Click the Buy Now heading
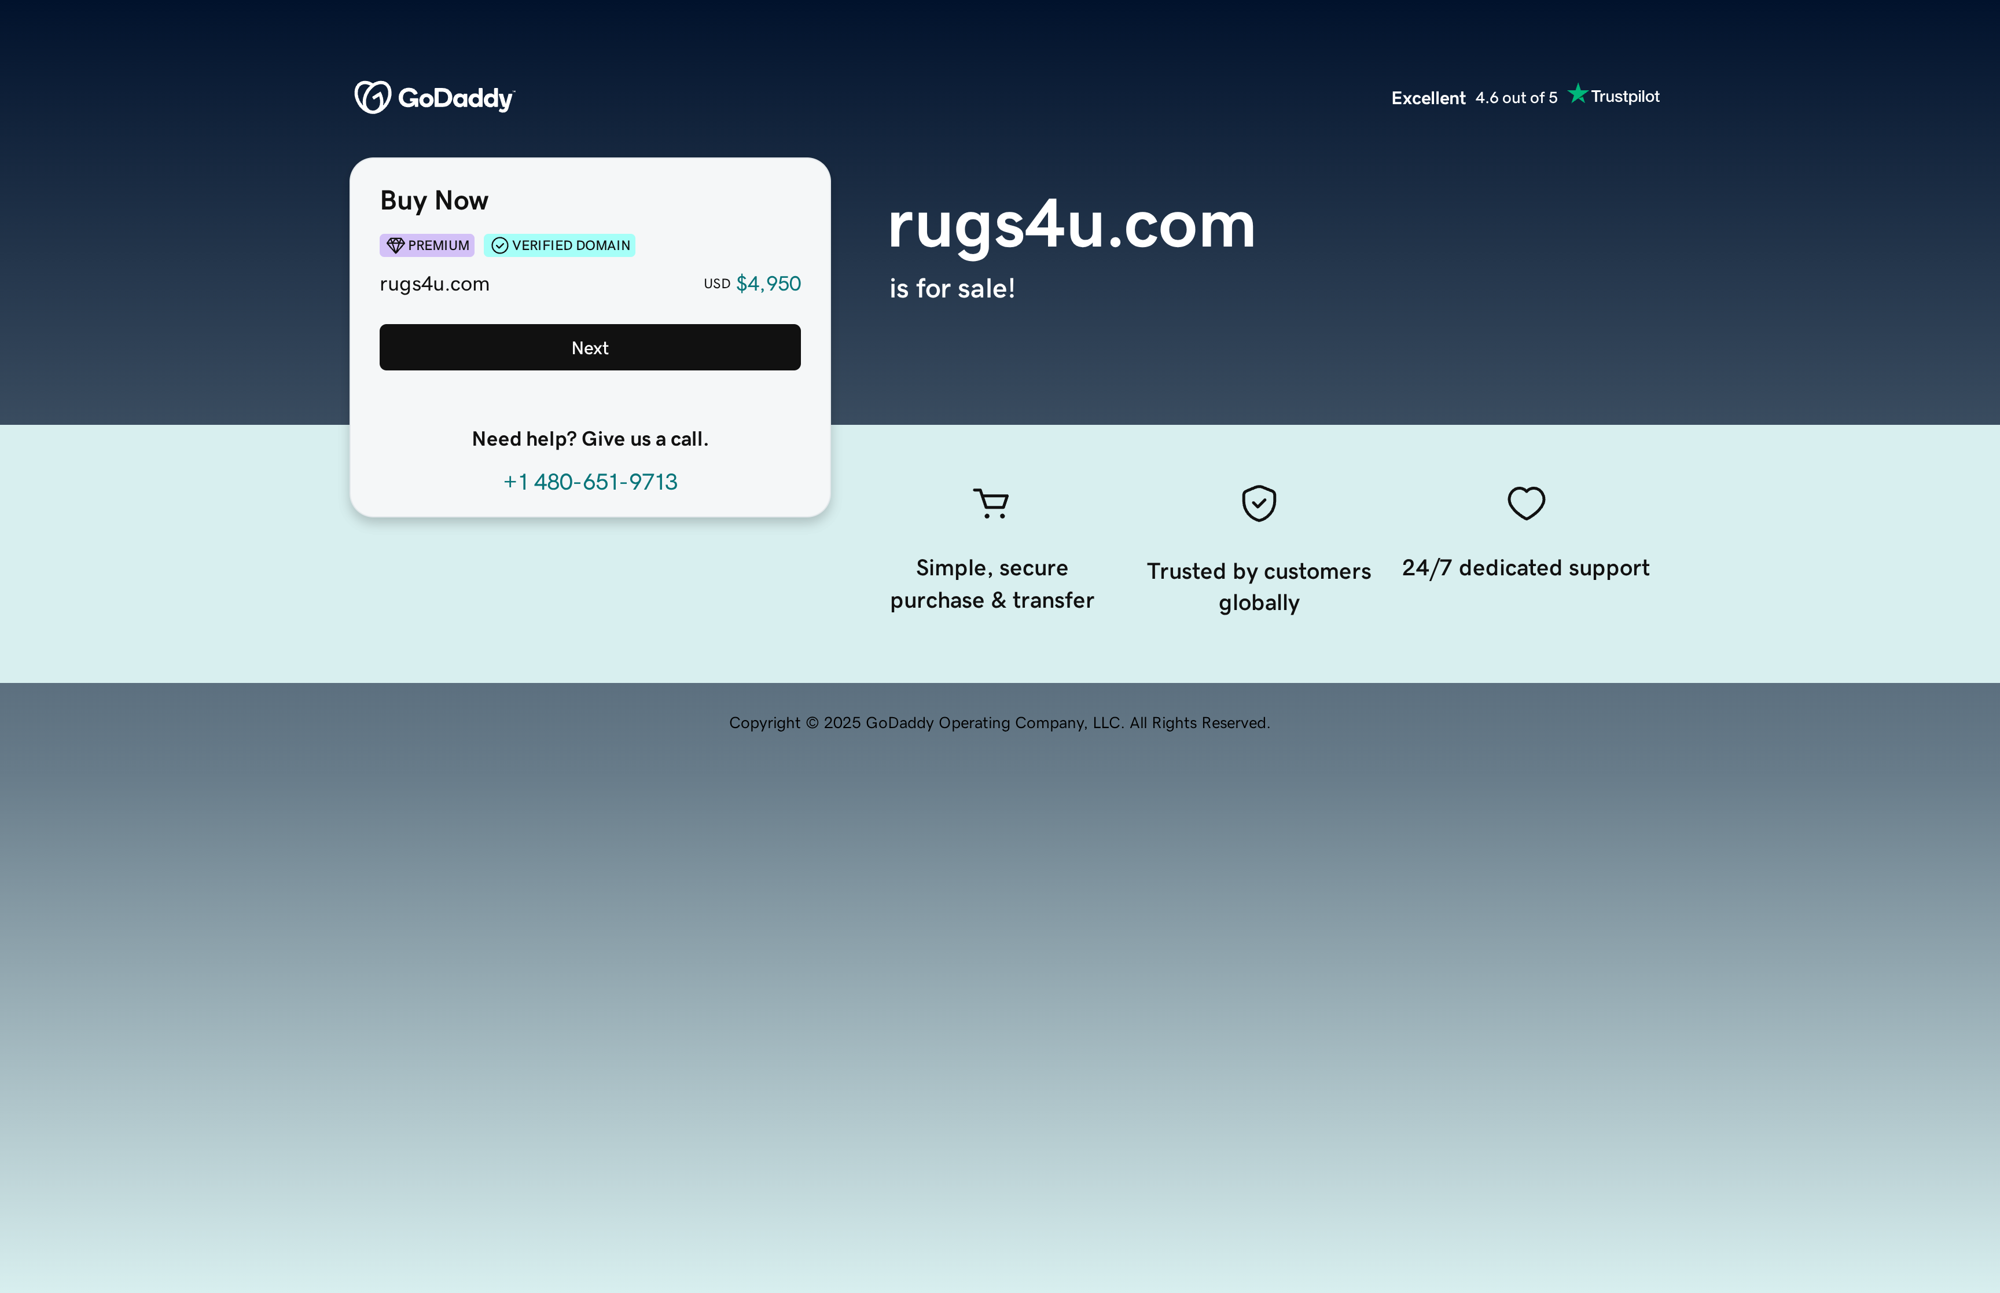Screen dimensions: 2000x1293 (434, 200)
